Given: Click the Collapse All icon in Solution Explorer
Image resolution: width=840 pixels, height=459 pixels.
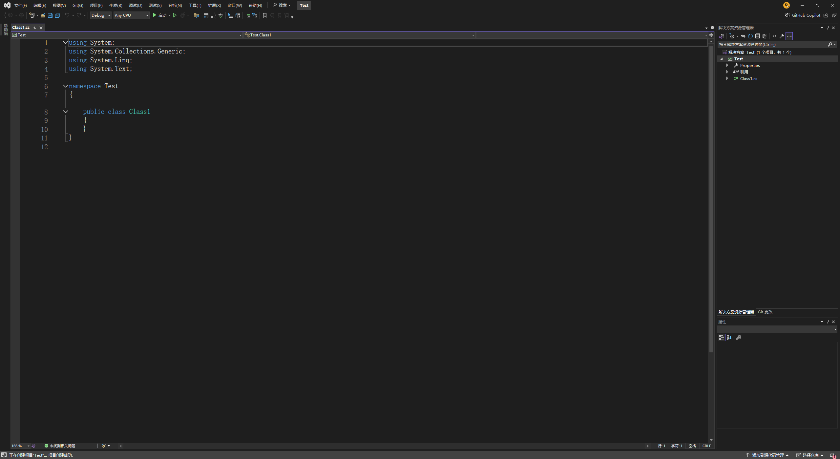Looking at the screenshot, I should pyautogui.click(x=758, y=36).
